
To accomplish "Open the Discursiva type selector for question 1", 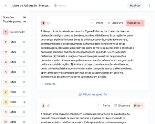I will pyautogui.click(x=115, y=23).
